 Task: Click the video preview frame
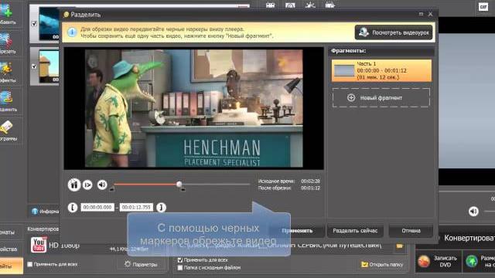coord(194,108)
